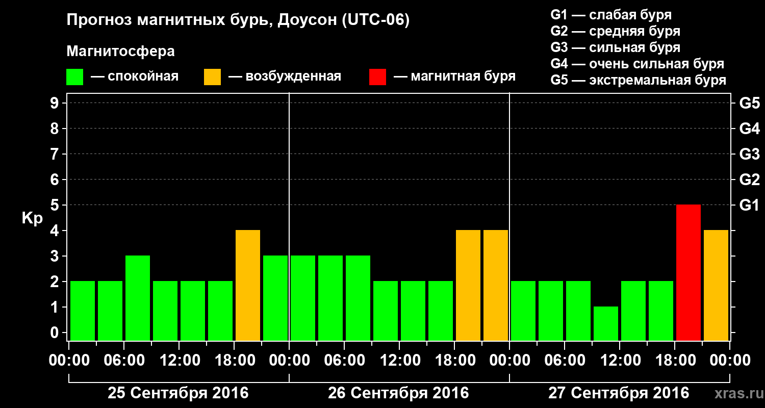Click the 'G2 — средняя буря' line
Image resolution: width=765 pixels, height=408 pixels.
pos(616,31)
